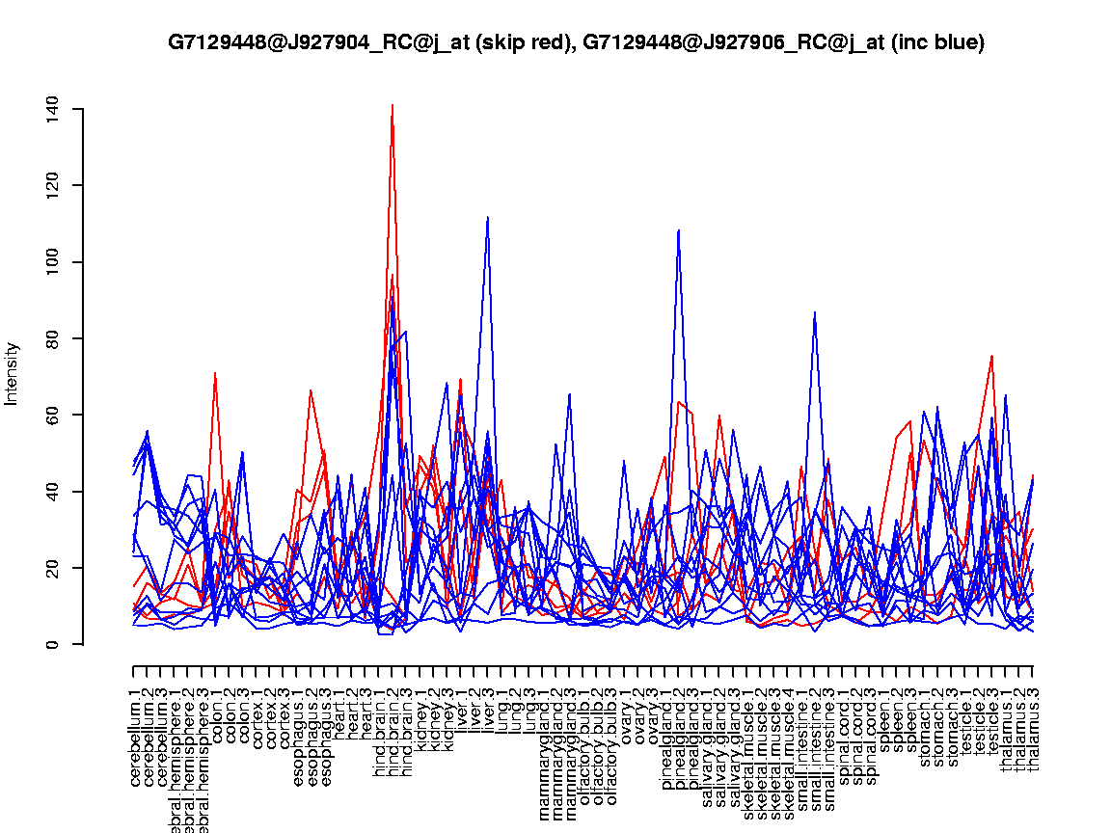
Task: Click the 'hind.brain.2' x-axis label
Action: [393, 730]
